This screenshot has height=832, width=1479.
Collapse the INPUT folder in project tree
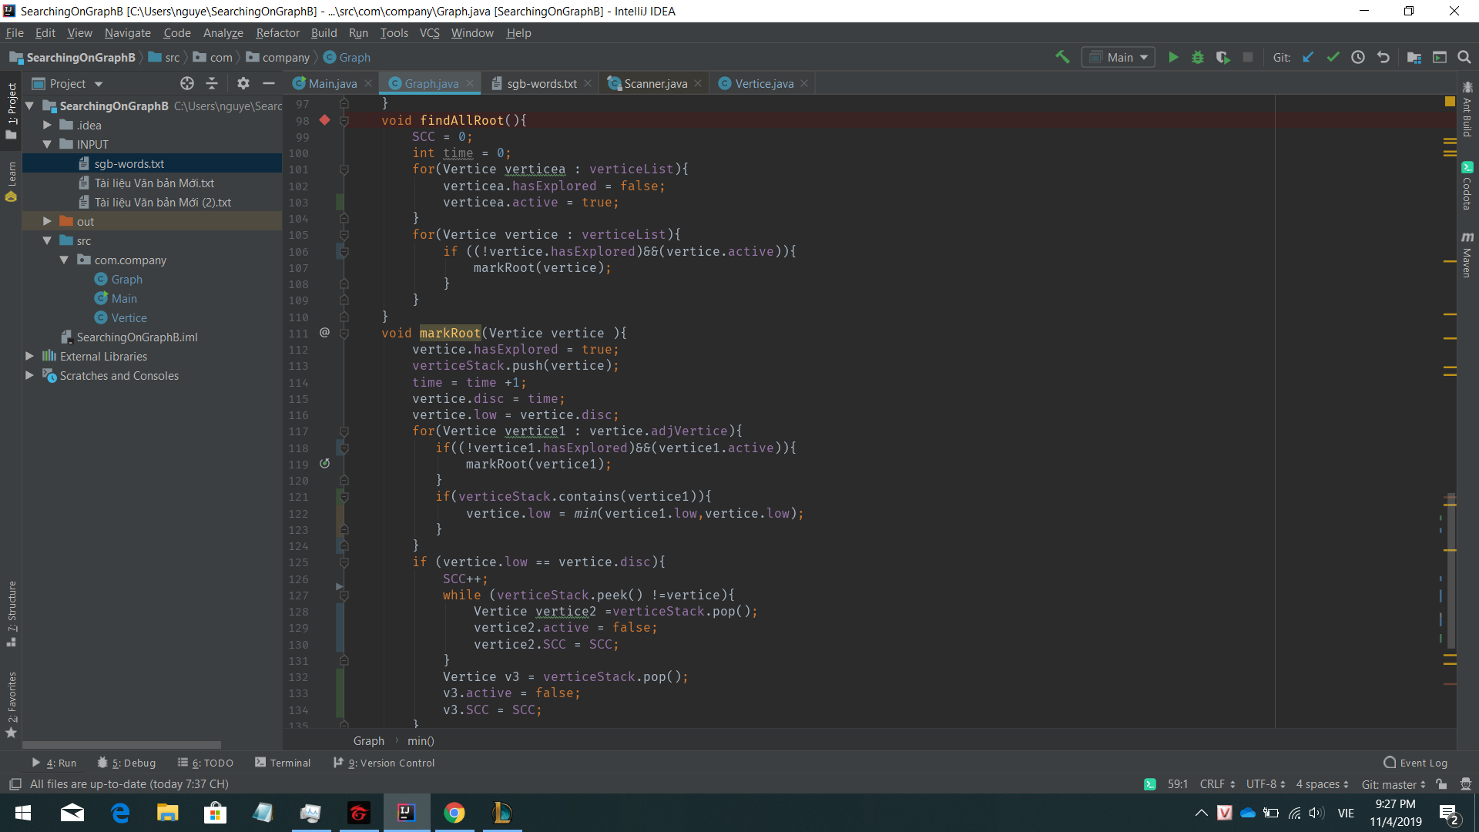47,144
